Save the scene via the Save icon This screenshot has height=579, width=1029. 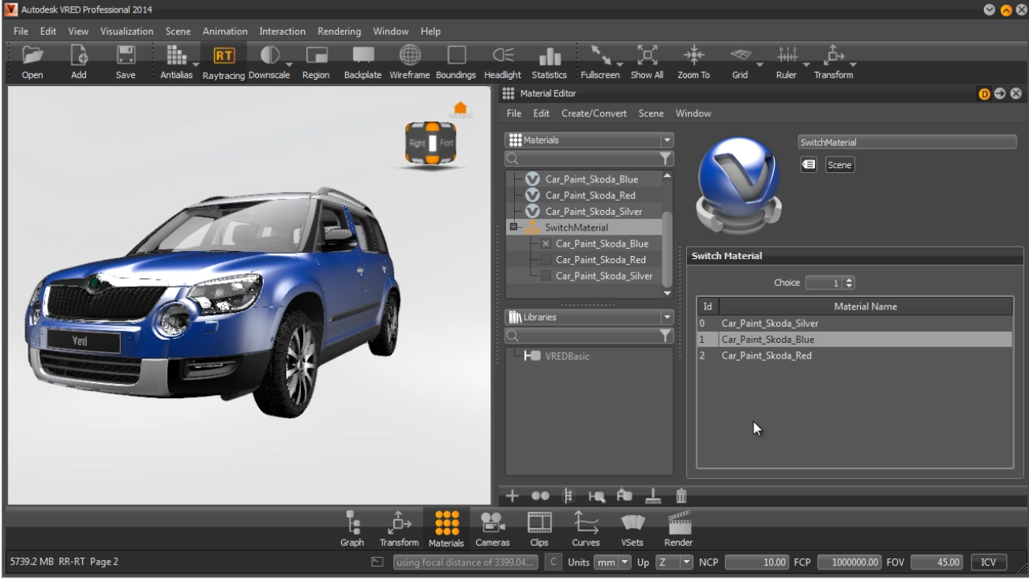tap(126, 62)
